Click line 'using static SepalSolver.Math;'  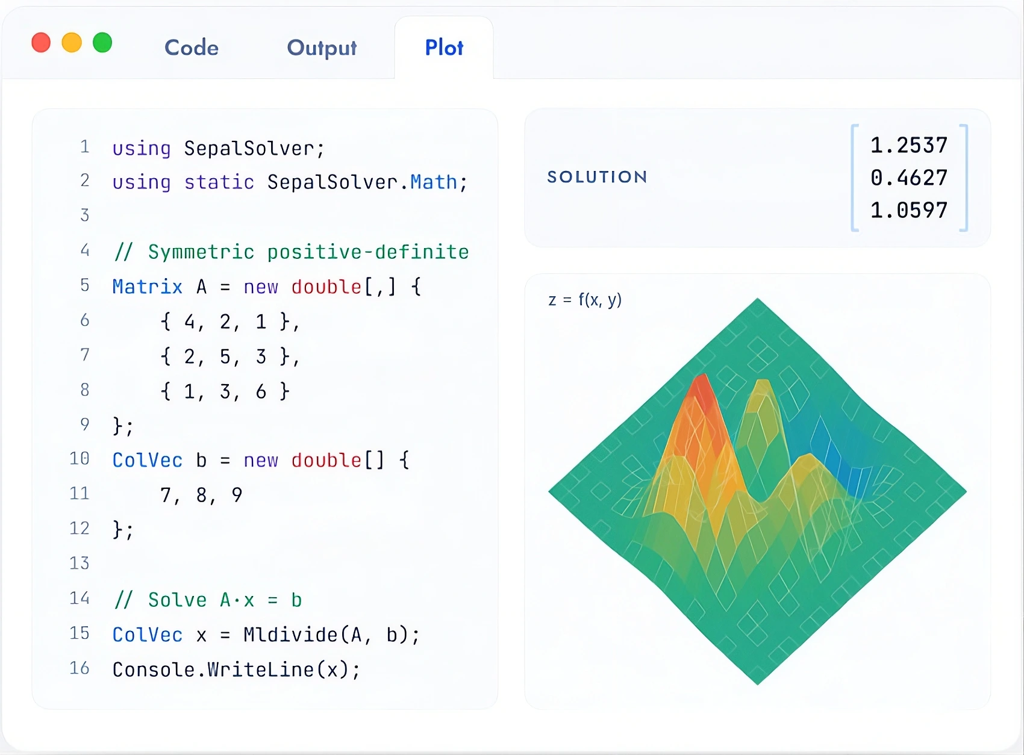click(x=290, y=182)
